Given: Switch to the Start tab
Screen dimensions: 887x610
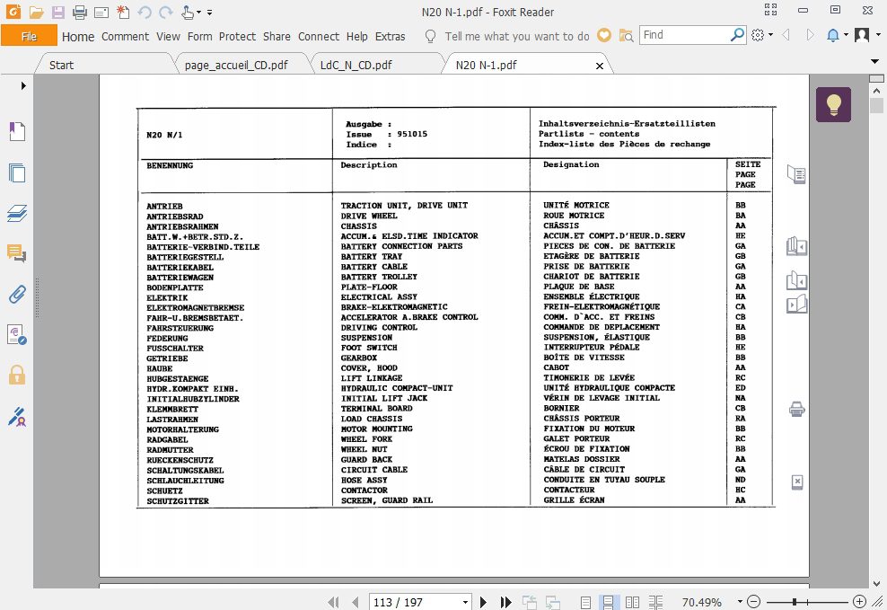Looking at the screenshot, I should tap(61, 65).
